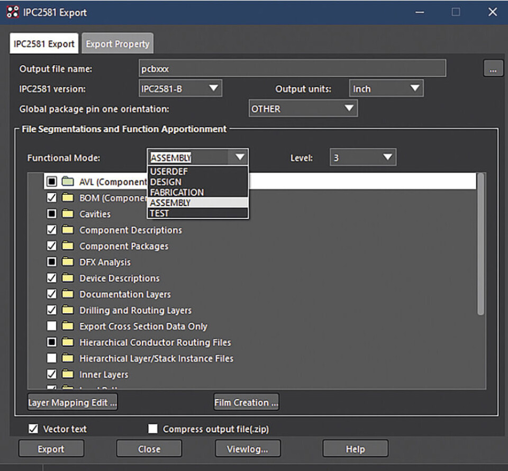The width and height of the screenshot is (508, 471).
Task: Uncheck Drilling and Routing Layers checkbox
Action: [x=51, y=310]
